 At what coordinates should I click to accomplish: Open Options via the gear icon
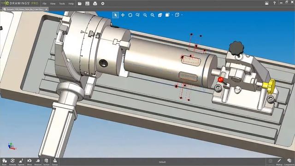pyautogui.click(x=103, y=3)
